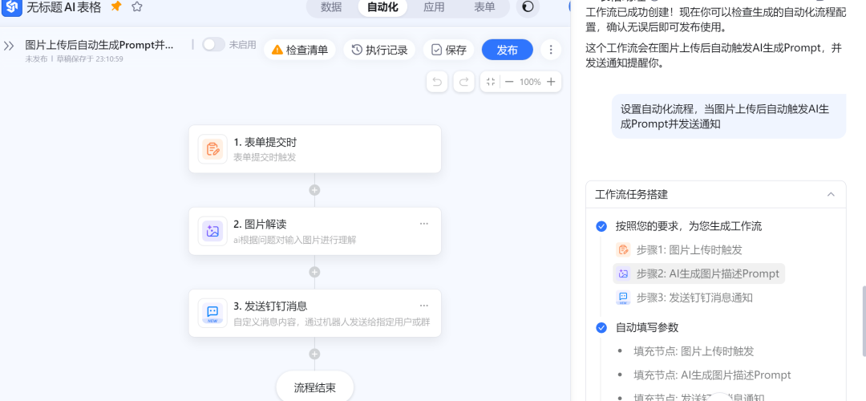Screen dimensions: 866x401
Task: Click the 100% zoom value
Action: [x=530, y=82]
